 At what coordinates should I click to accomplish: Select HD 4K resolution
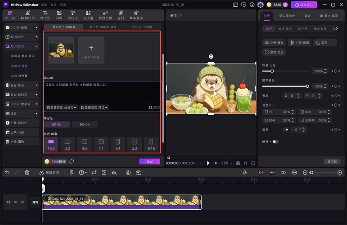point(85,125)
